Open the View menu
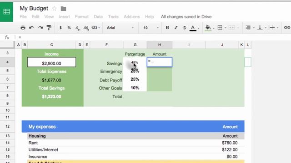Viewport: 291px width, 163px height. pos(49,17)
